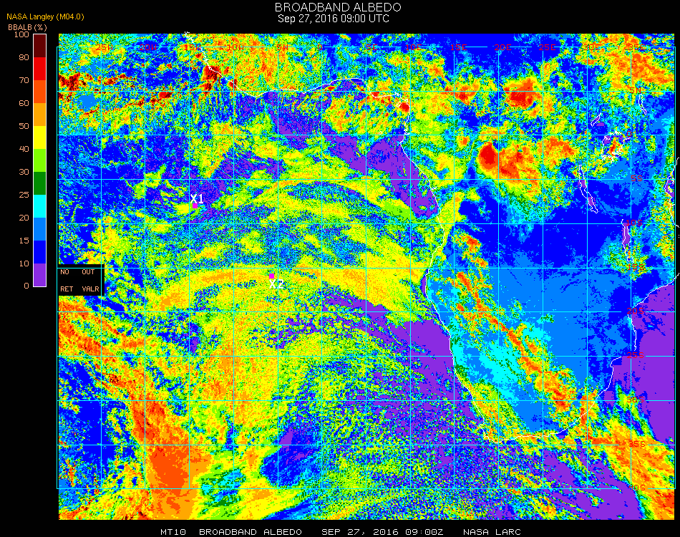
Task: Click the 'NO RET' legend label
Action: click(x=67, y=280)
